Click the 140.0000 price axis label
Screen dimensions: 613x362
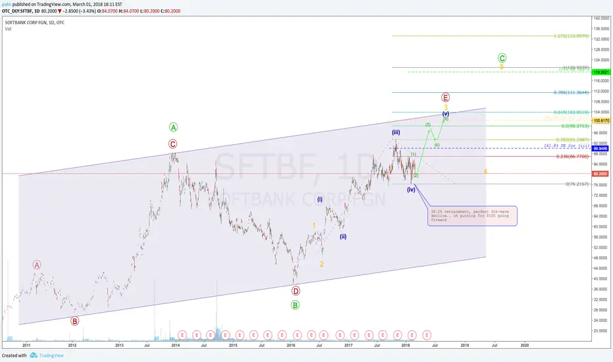602,18
